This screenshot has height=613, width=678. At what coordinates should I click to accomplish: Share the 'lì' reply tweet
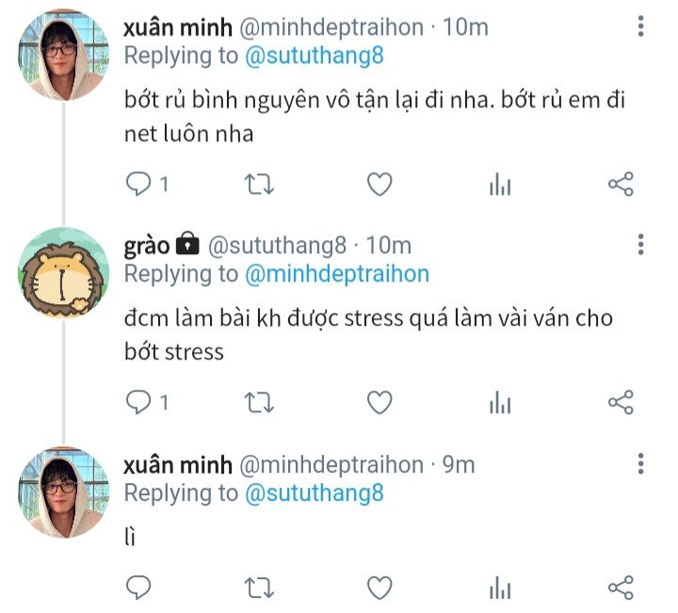[621, 588]
